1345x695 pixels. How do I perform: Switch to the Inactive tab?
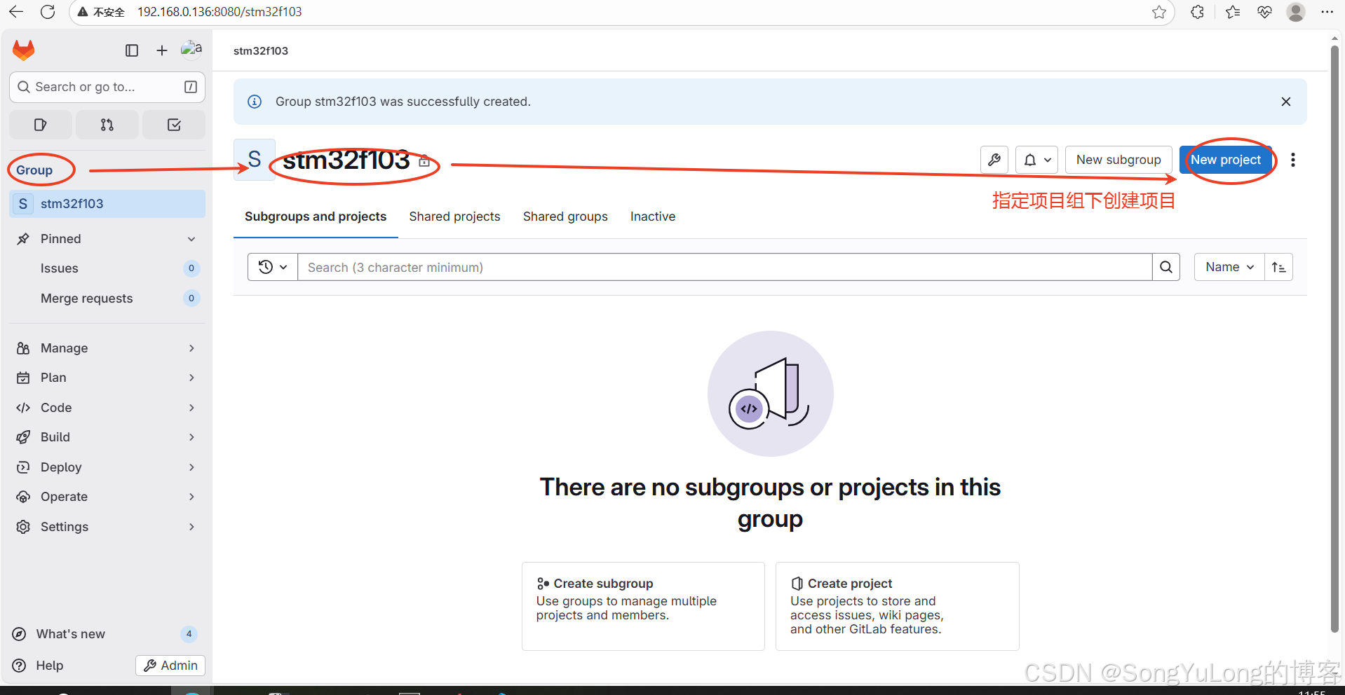(652, 216)
